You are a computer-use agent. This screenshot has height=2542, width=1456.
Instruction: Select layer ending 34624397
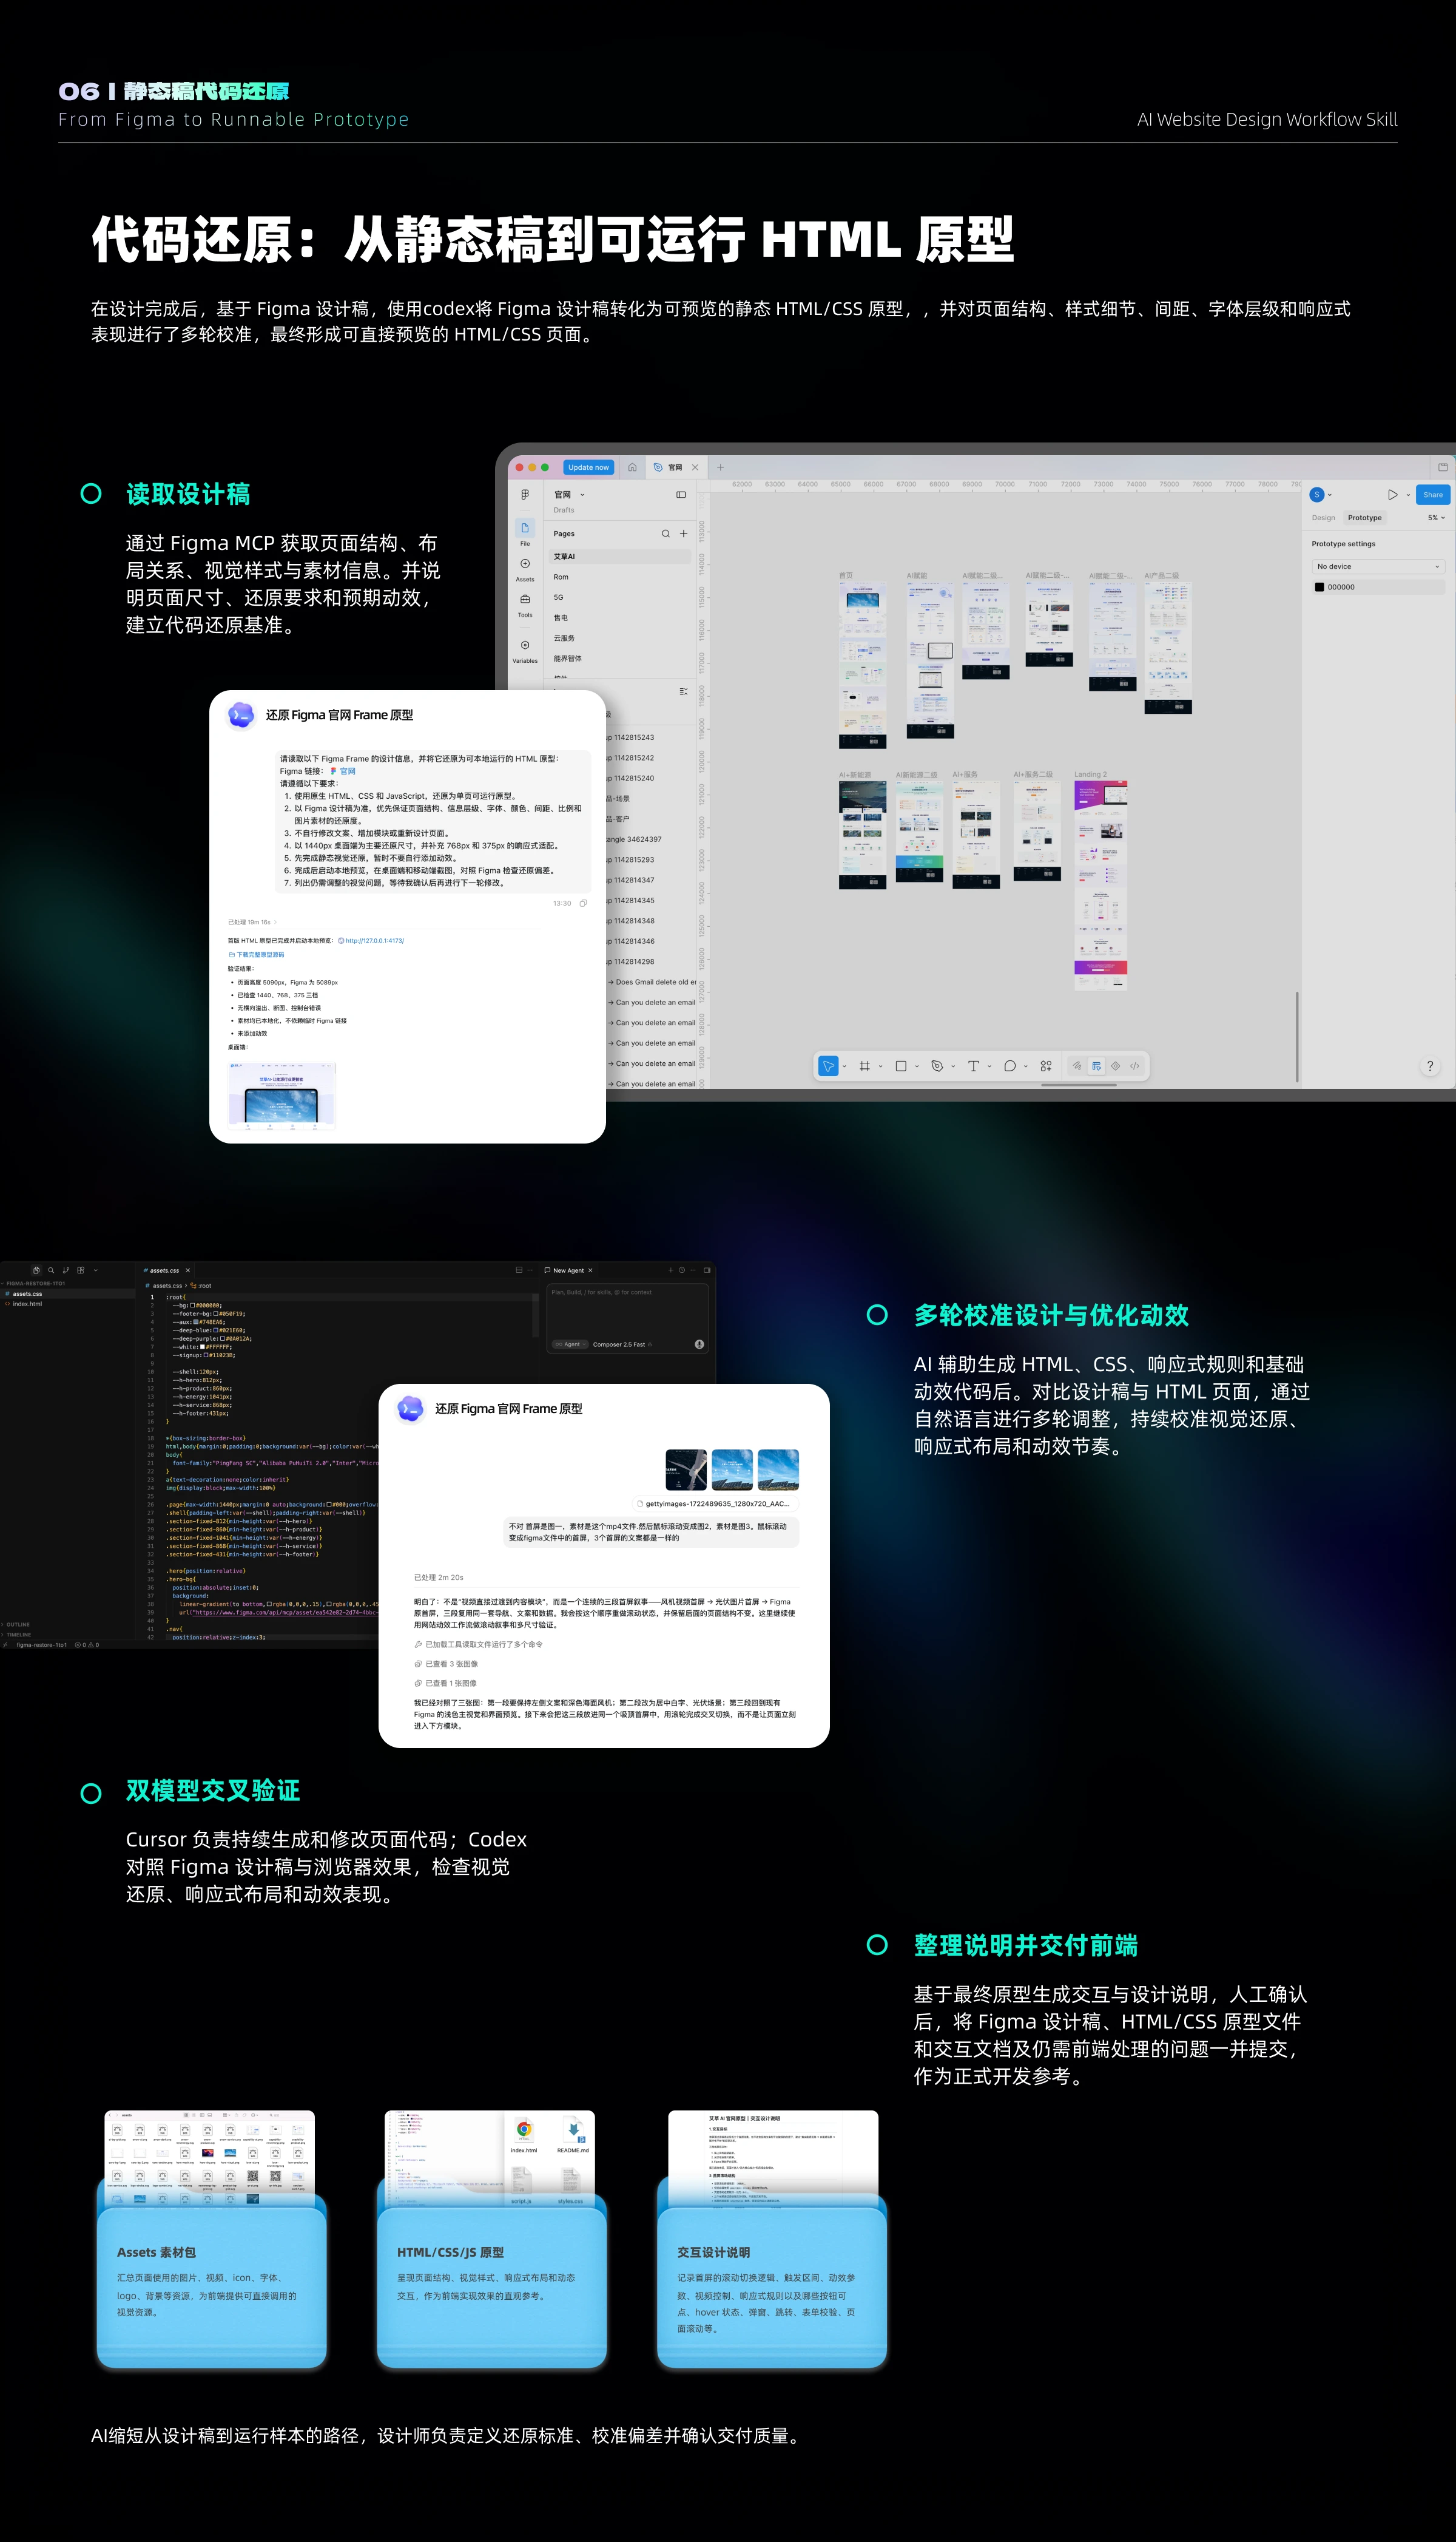pos(634,839)
